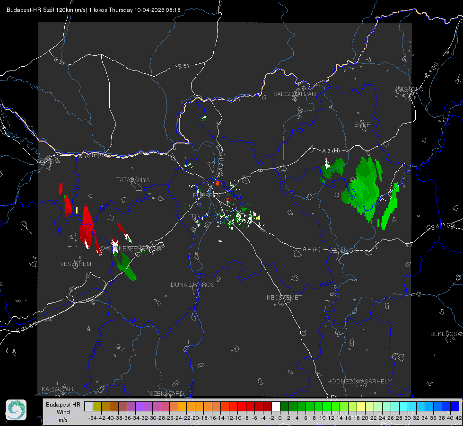Image resolution: width=463 pixels, height=426 pixels.
Task: Select the SALGOTARJAN city label
Action: point(294,94)
